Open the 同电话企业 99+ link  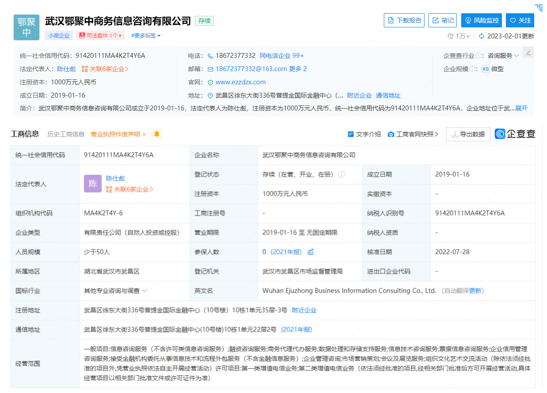click(282, 56)
